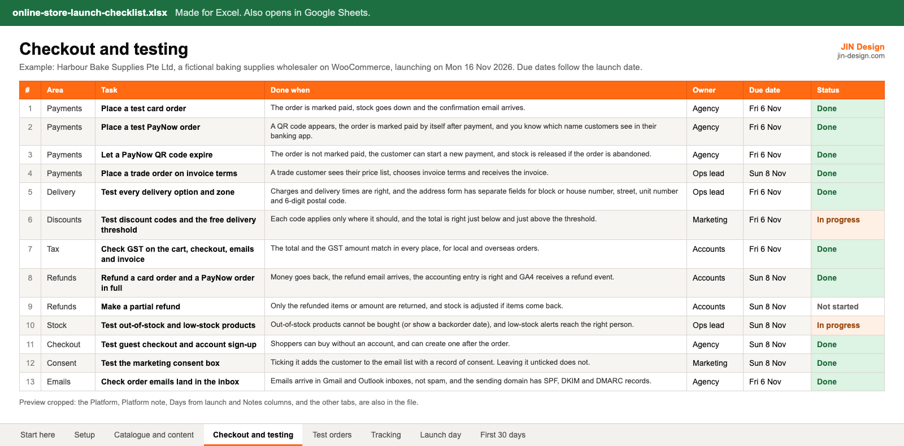Click the 'Checkout and testing' page heading
904x446 pixels.
click(x=104, y=49)
